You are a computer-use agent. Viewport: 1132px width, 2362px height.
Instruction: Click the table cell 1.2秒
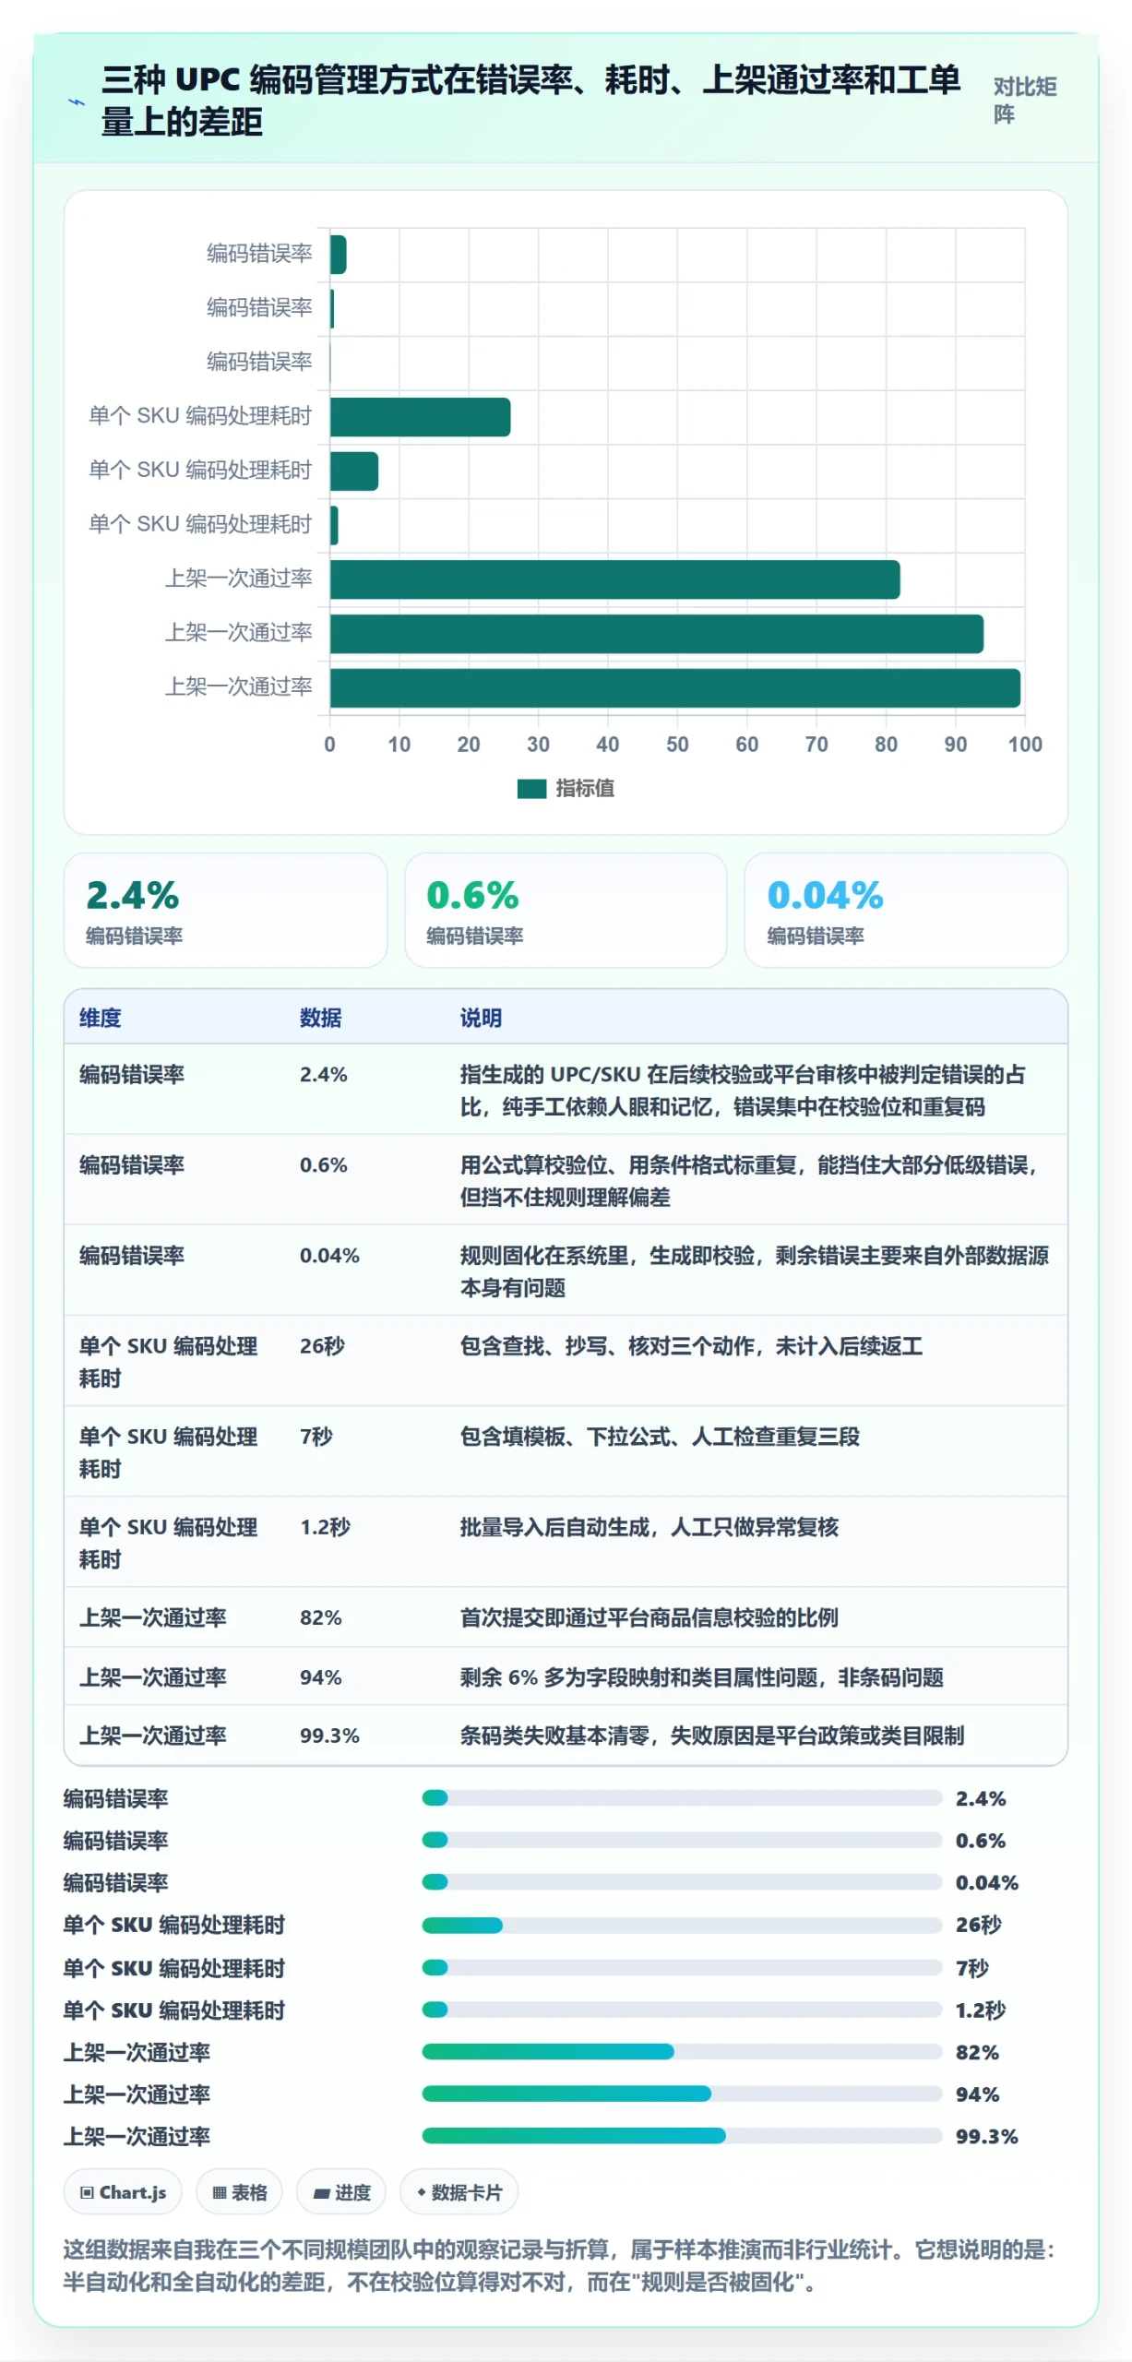(325, 1527)
